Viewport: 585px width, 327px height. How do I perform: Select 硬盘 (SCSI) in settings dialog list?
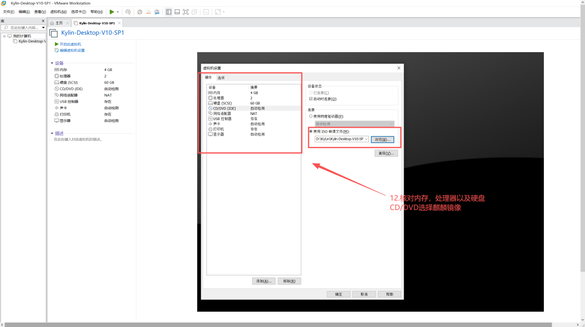[254, 103]
